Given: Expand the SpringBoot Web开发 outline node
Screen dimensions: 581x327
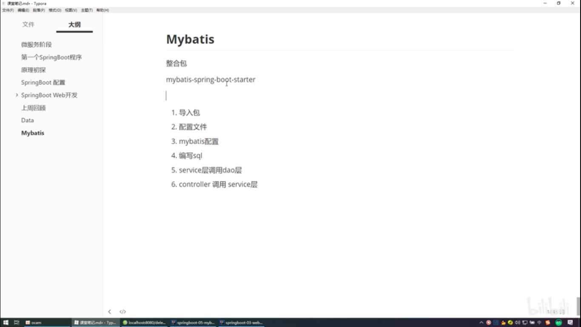Looking at the screenshot, I should click(x=17, y=95).
